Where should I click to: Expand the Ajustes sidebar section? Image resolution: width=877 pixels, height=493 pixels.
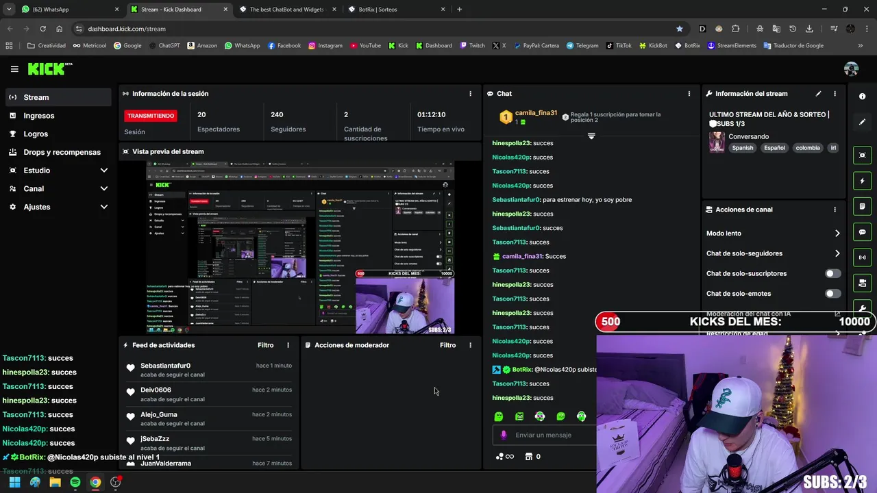click(x=104, y=207)
